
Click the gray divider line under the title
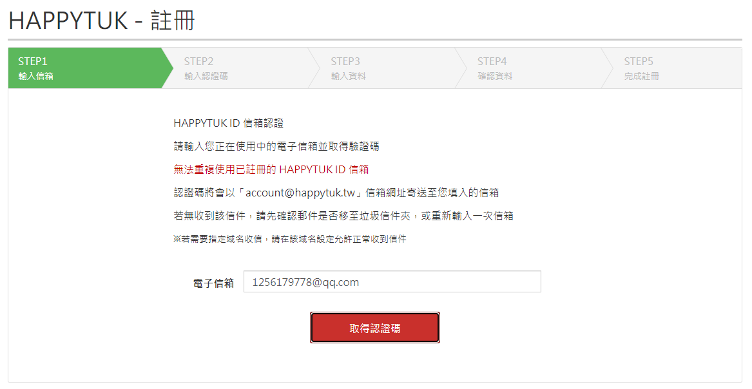point(375,39)
